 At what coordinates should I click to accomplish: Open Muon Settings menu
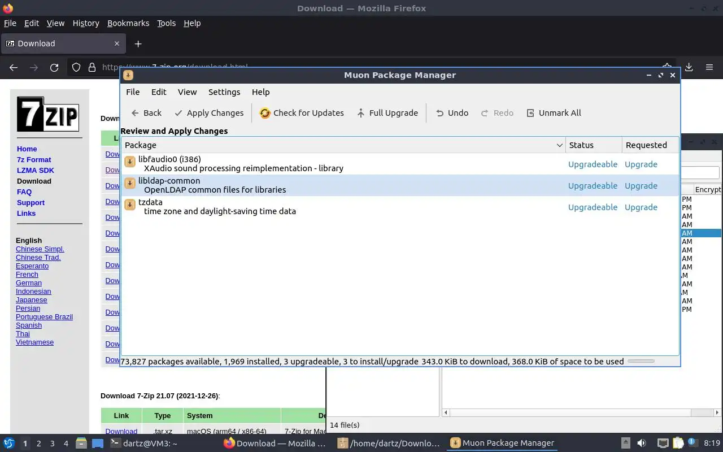[224, 92]
